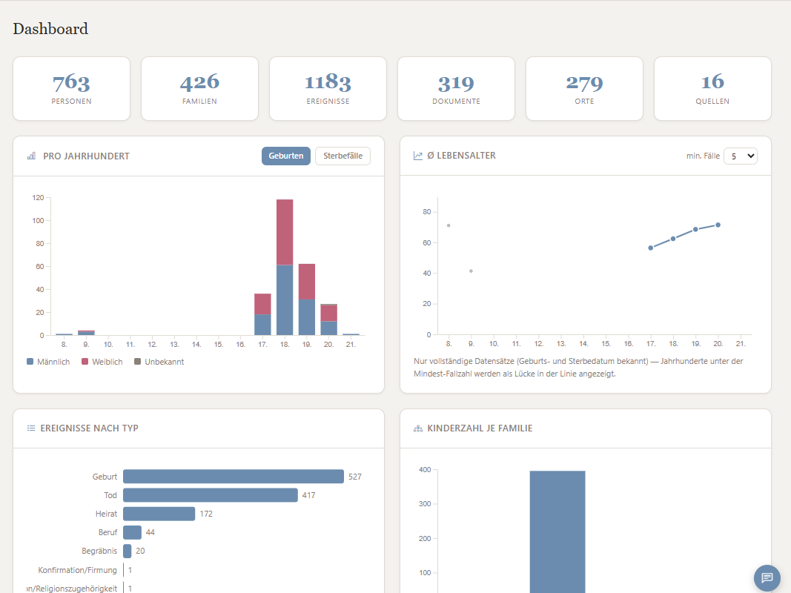Click the Tod row label
Image resolution: width=791 pixels, height=593 pixels.
tap(110, 495)
